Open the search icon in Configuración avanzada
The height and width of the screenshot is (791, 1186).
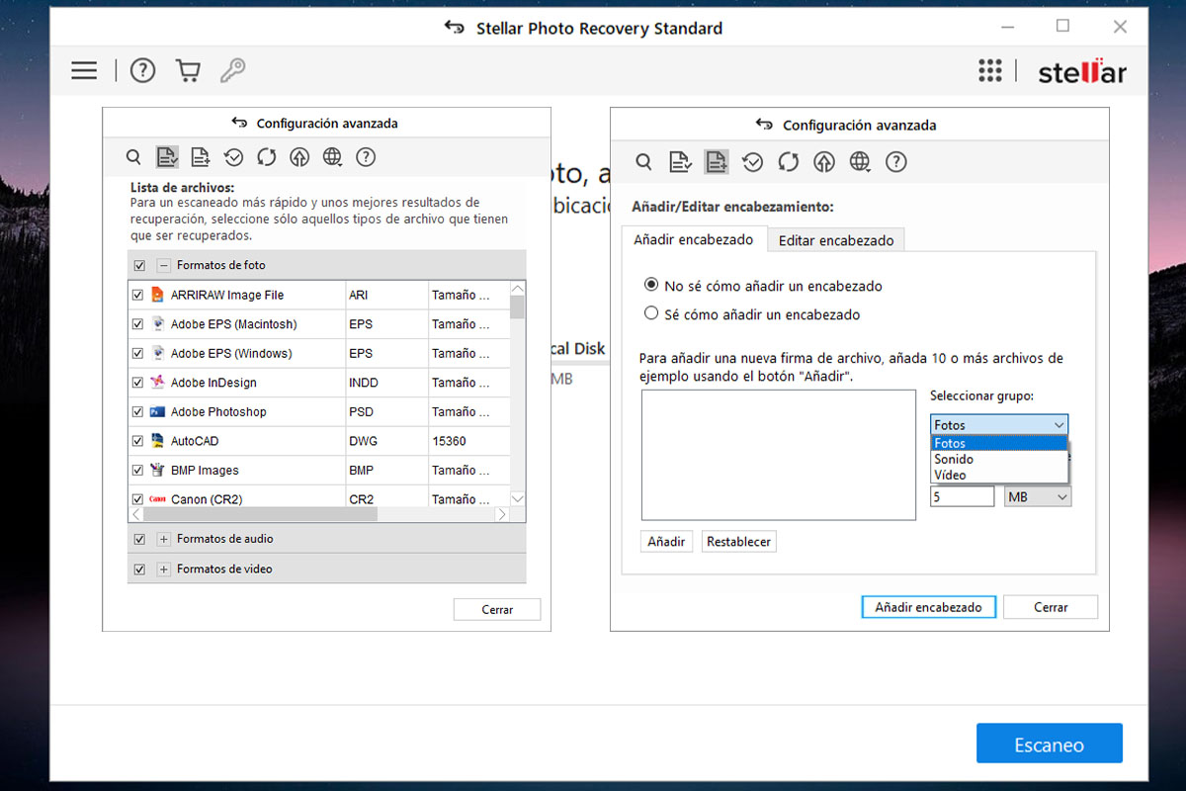coord(133,156)
